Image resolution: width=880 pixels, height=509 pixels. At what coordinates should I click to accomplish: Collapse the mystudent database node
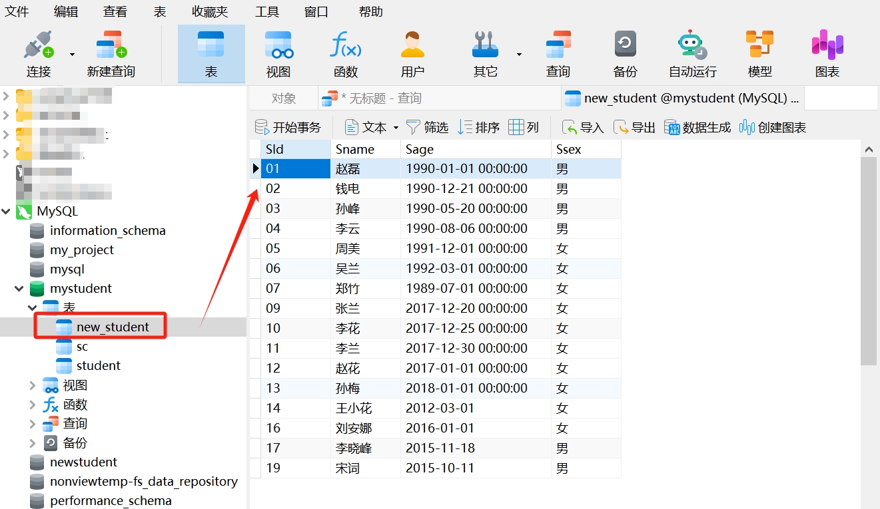pos(19,289)
